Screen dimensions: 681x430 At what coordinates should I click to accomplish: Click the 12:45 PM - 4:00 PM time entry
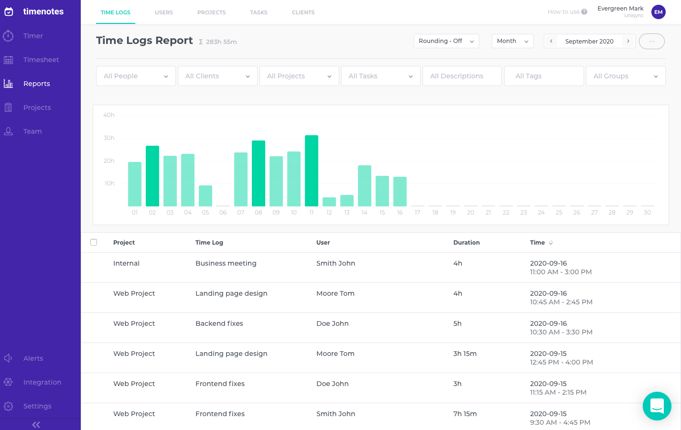tap(562, 362)
